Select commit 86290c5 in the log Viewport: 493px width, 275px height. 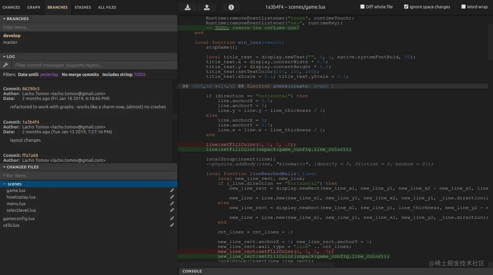click(x=31, y=89)
